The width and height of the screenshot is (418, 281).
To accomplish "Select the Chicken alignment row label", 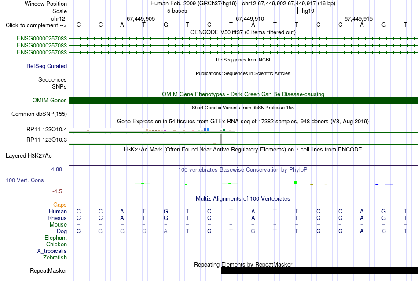I will coord(56,244).
